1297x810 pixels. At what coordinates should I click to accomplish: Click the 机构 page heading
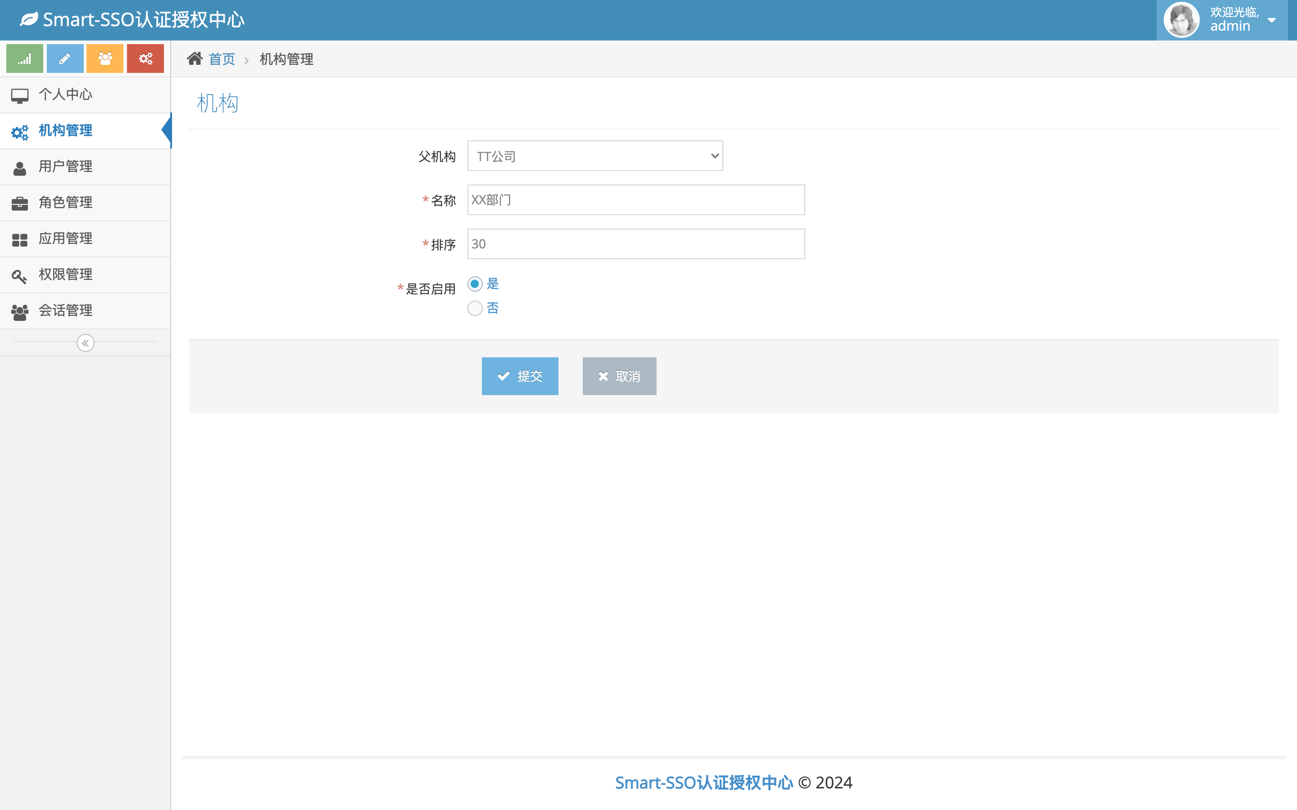tap(217, 103)
